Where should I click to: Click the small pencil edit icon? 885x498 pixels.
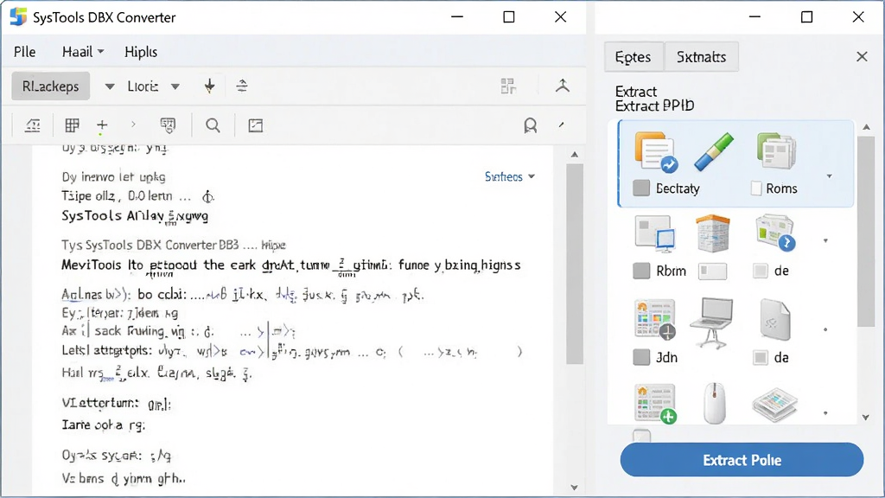[562, 124]
